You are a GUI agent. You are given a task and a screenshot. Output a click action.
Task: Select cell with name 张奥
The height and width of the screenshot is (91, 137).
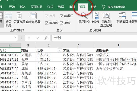point(28,60)
